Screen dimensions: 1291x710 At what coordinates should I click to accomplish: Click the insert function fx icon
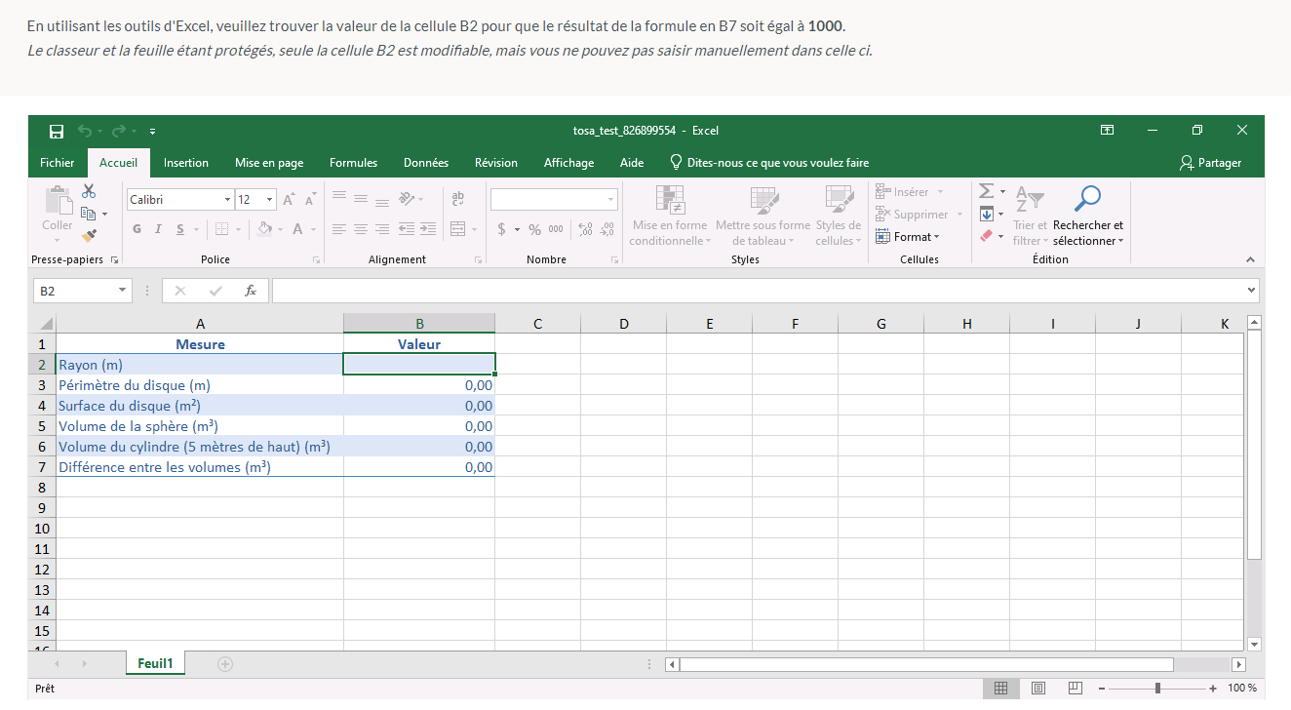(251, 291)
